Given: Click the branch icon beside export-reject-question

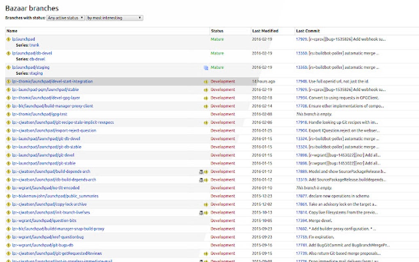Looking at the screenshot, I should click(x=8, y=131).
